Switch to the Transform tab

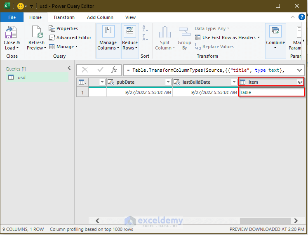(64, 17)
